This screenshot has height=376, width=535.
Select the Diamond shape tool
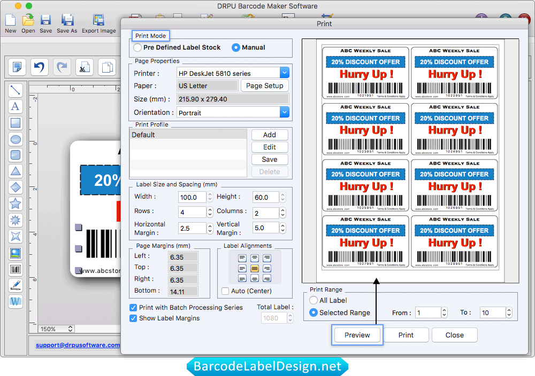(x=16, y=187)
